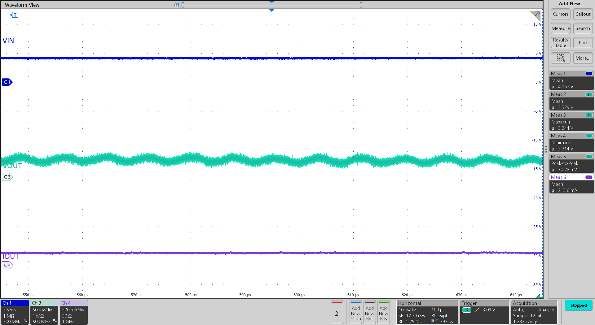Image resolution: width=595 pixels, height=325 pixels.
Task: Open the Trigger settings badge
Action: coord(484,312)
